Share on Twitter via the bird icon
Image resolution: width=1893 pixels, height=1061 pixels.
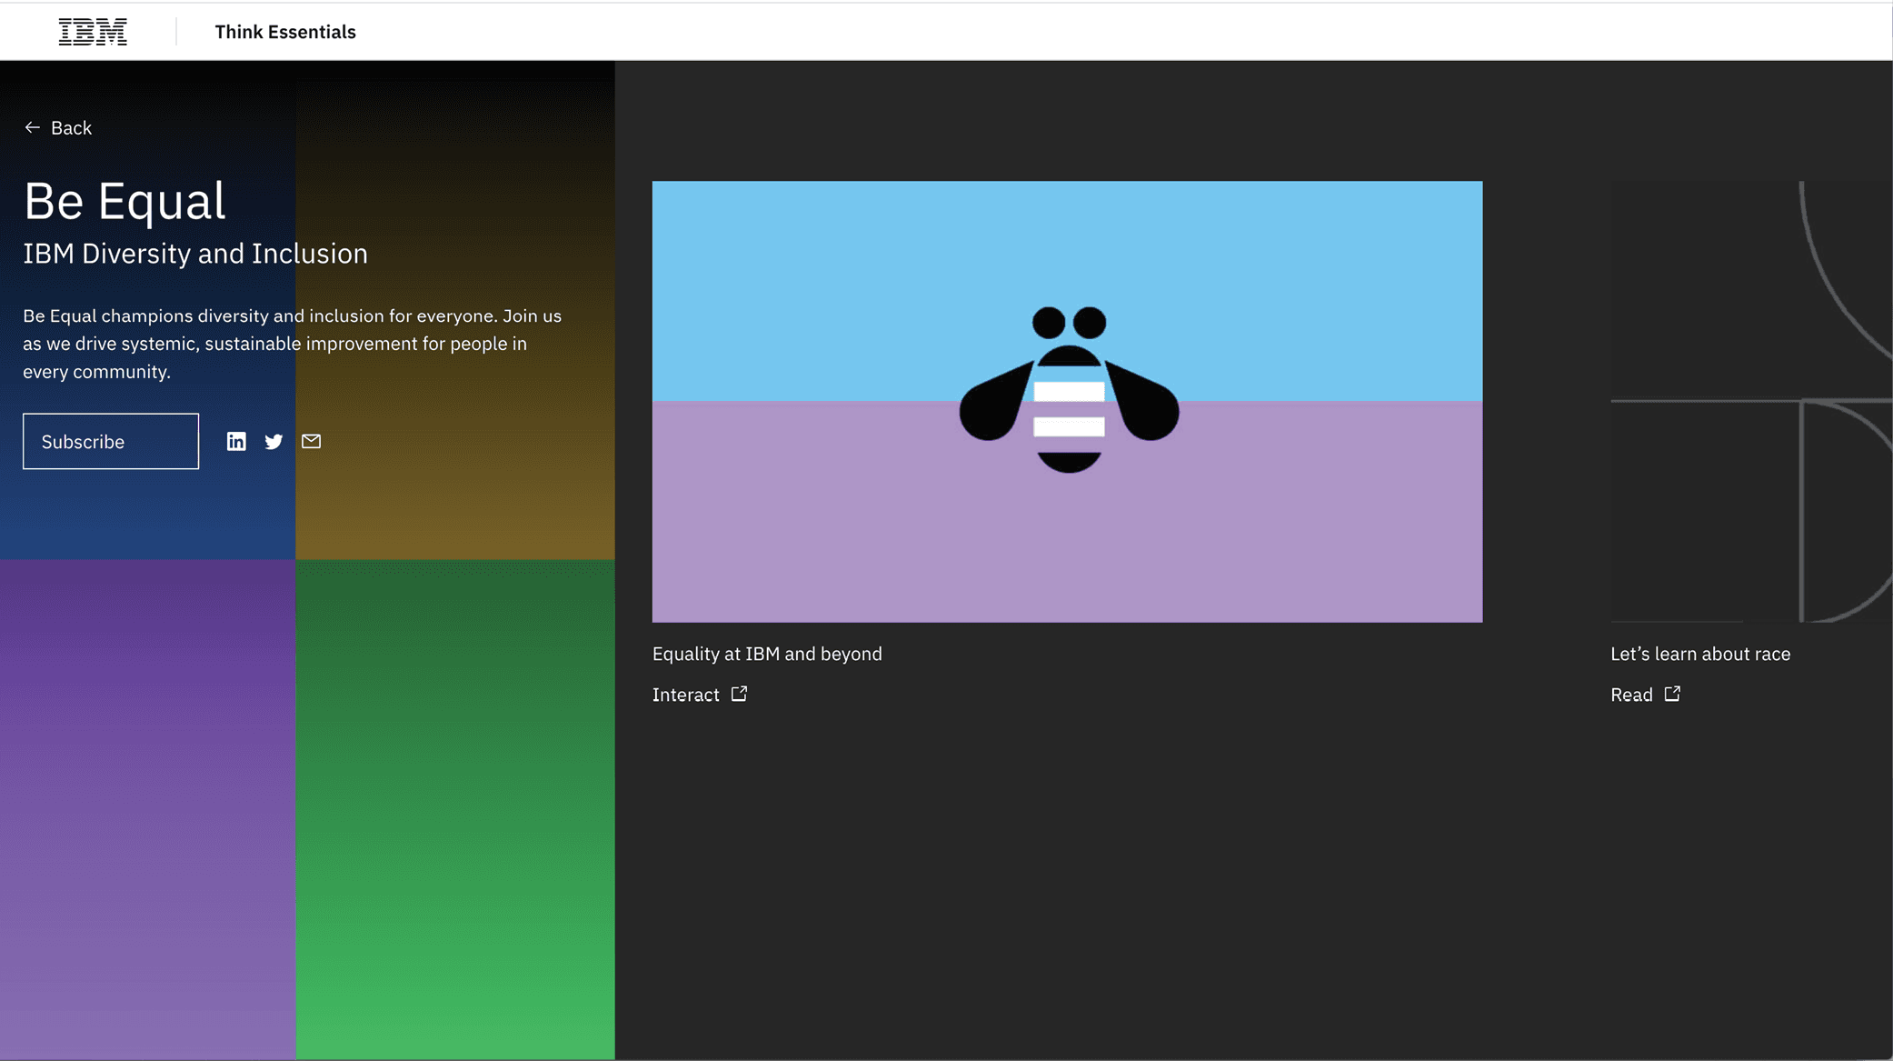pyautogui.click(x=274, y=441)
